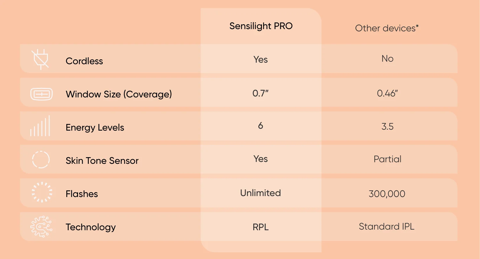480x259 pixels.
Task: Click the cordless unplugged plug icon
Action: (x=41, y=59)
